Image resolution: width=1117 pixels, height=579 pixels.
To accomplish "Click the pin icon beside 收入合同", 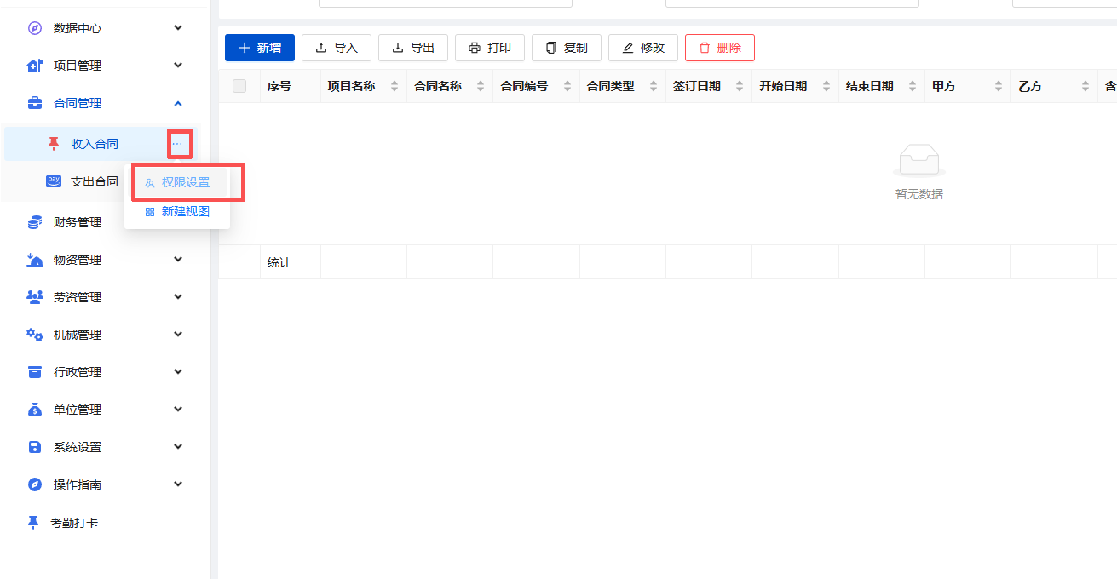I will coord(51,143).
